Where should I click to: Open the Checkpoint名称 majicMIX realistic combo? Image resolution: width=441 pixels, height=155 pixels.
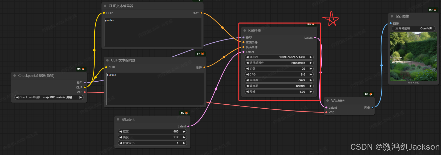49,97
